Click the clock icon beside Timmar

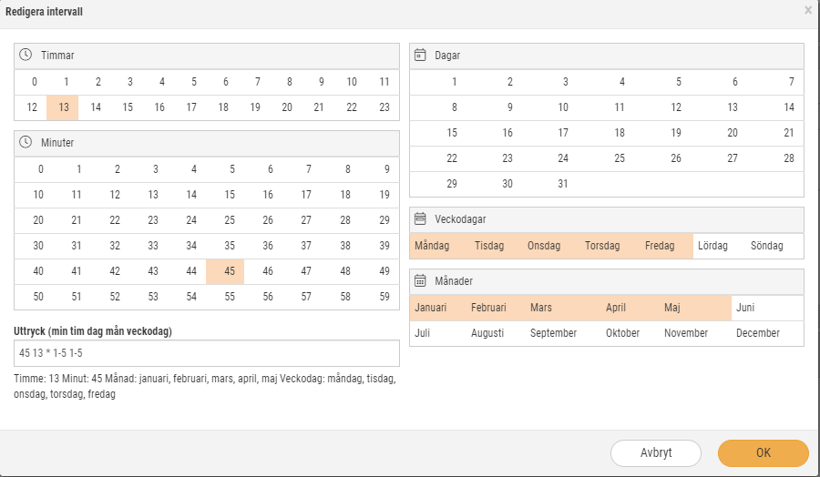[x=26, y=55]
